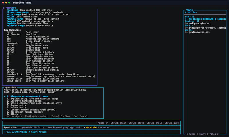Click the Openrouter provider label

click(11, 128)
